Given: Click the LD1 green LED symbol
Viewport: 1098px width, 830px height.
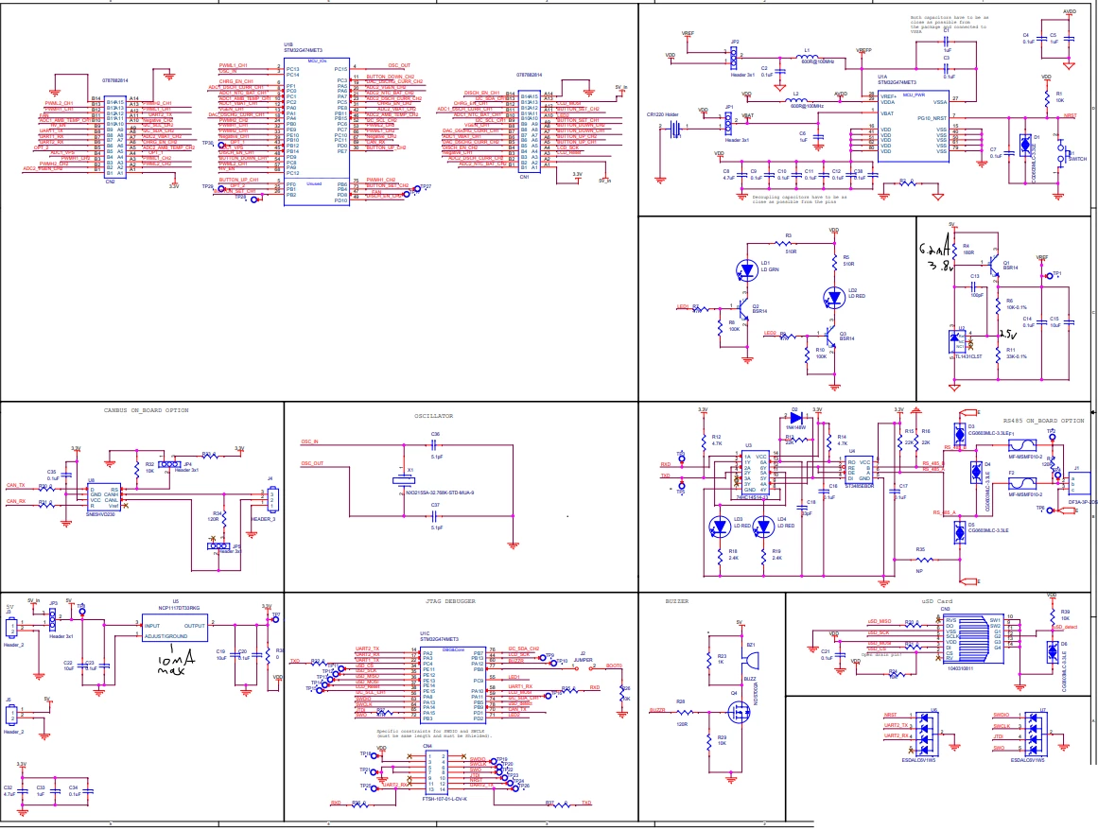Looking at the screenshot, I should (747, 271).
